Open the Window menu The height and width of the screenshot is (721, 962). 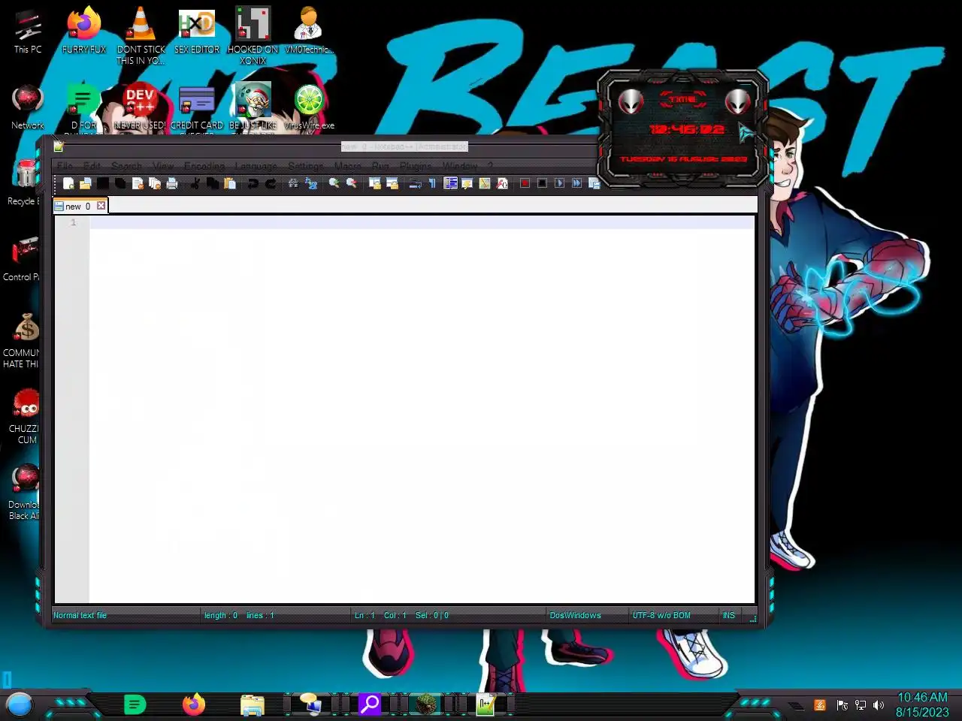point(460,166)
